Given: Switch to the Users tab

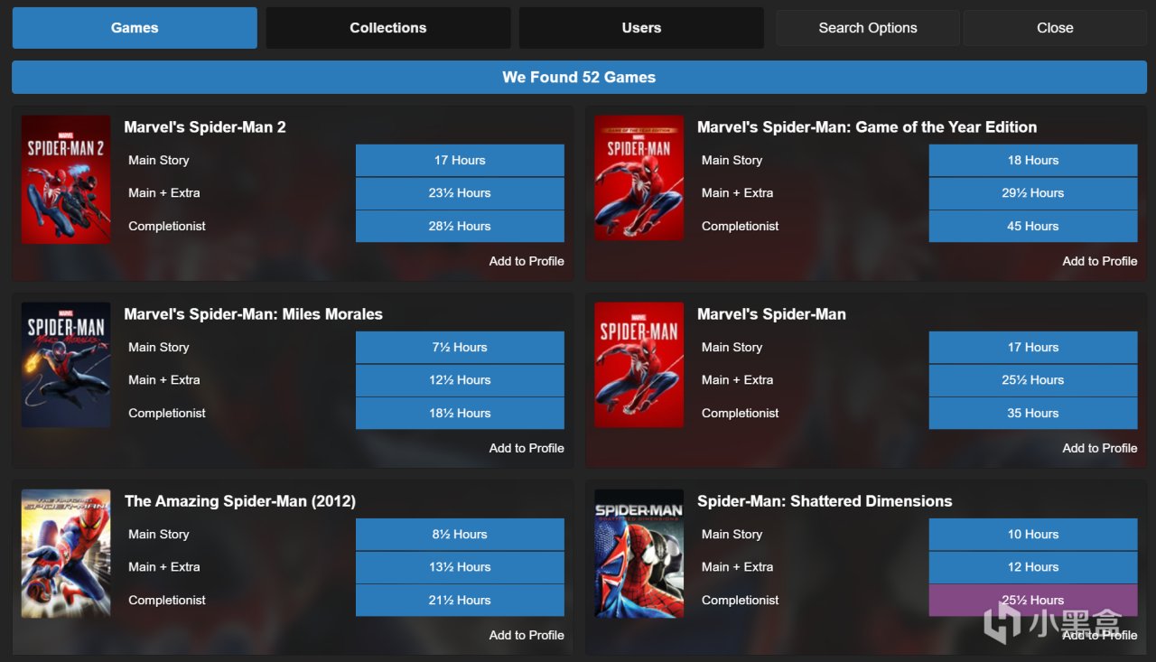Looking at the screenshot, I should 641,28.
